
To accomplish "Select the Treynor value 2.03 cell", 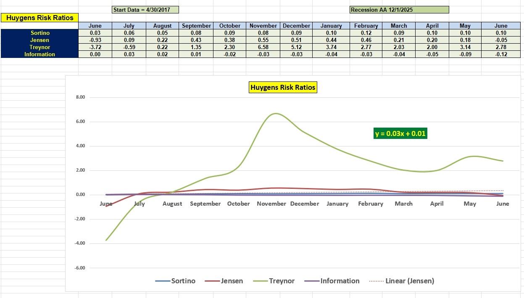I will [399, 47].
